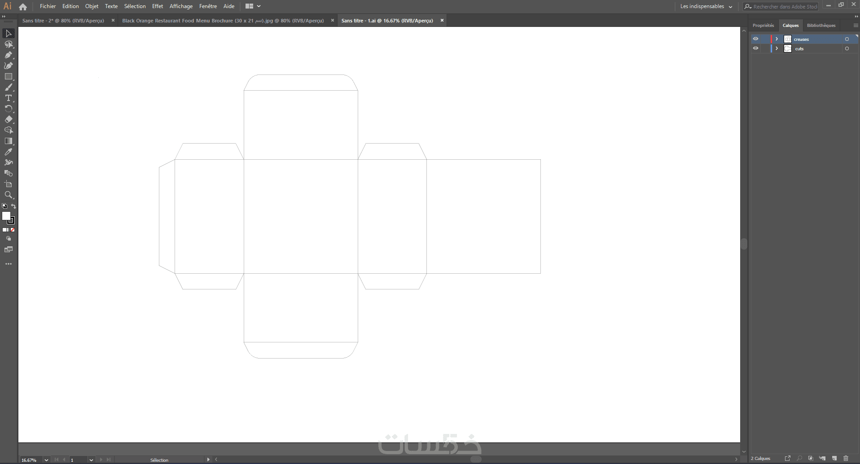Open the Fichier menu
Screen dimensions: 860x464
tap(48, 6)
